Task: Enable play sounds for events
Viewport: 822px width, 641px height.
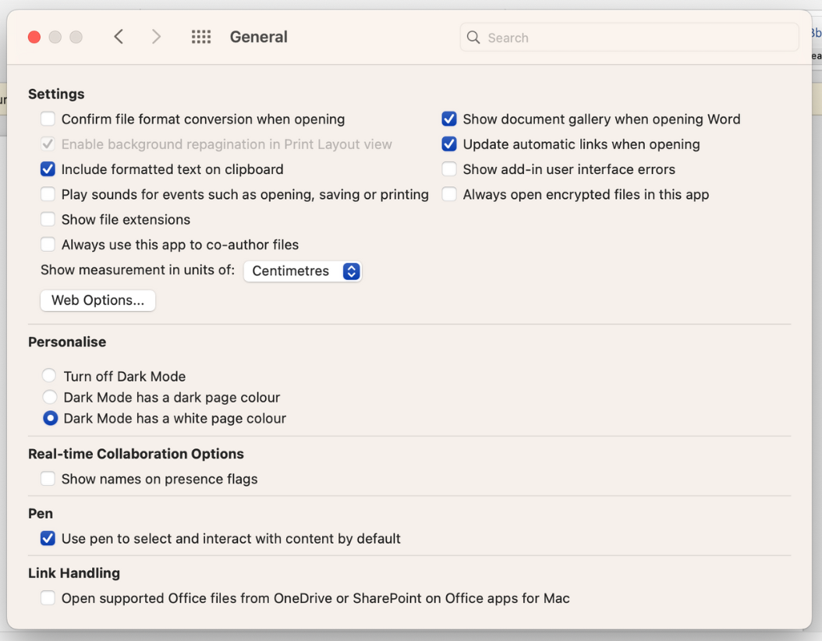Action: pos(48,194)
